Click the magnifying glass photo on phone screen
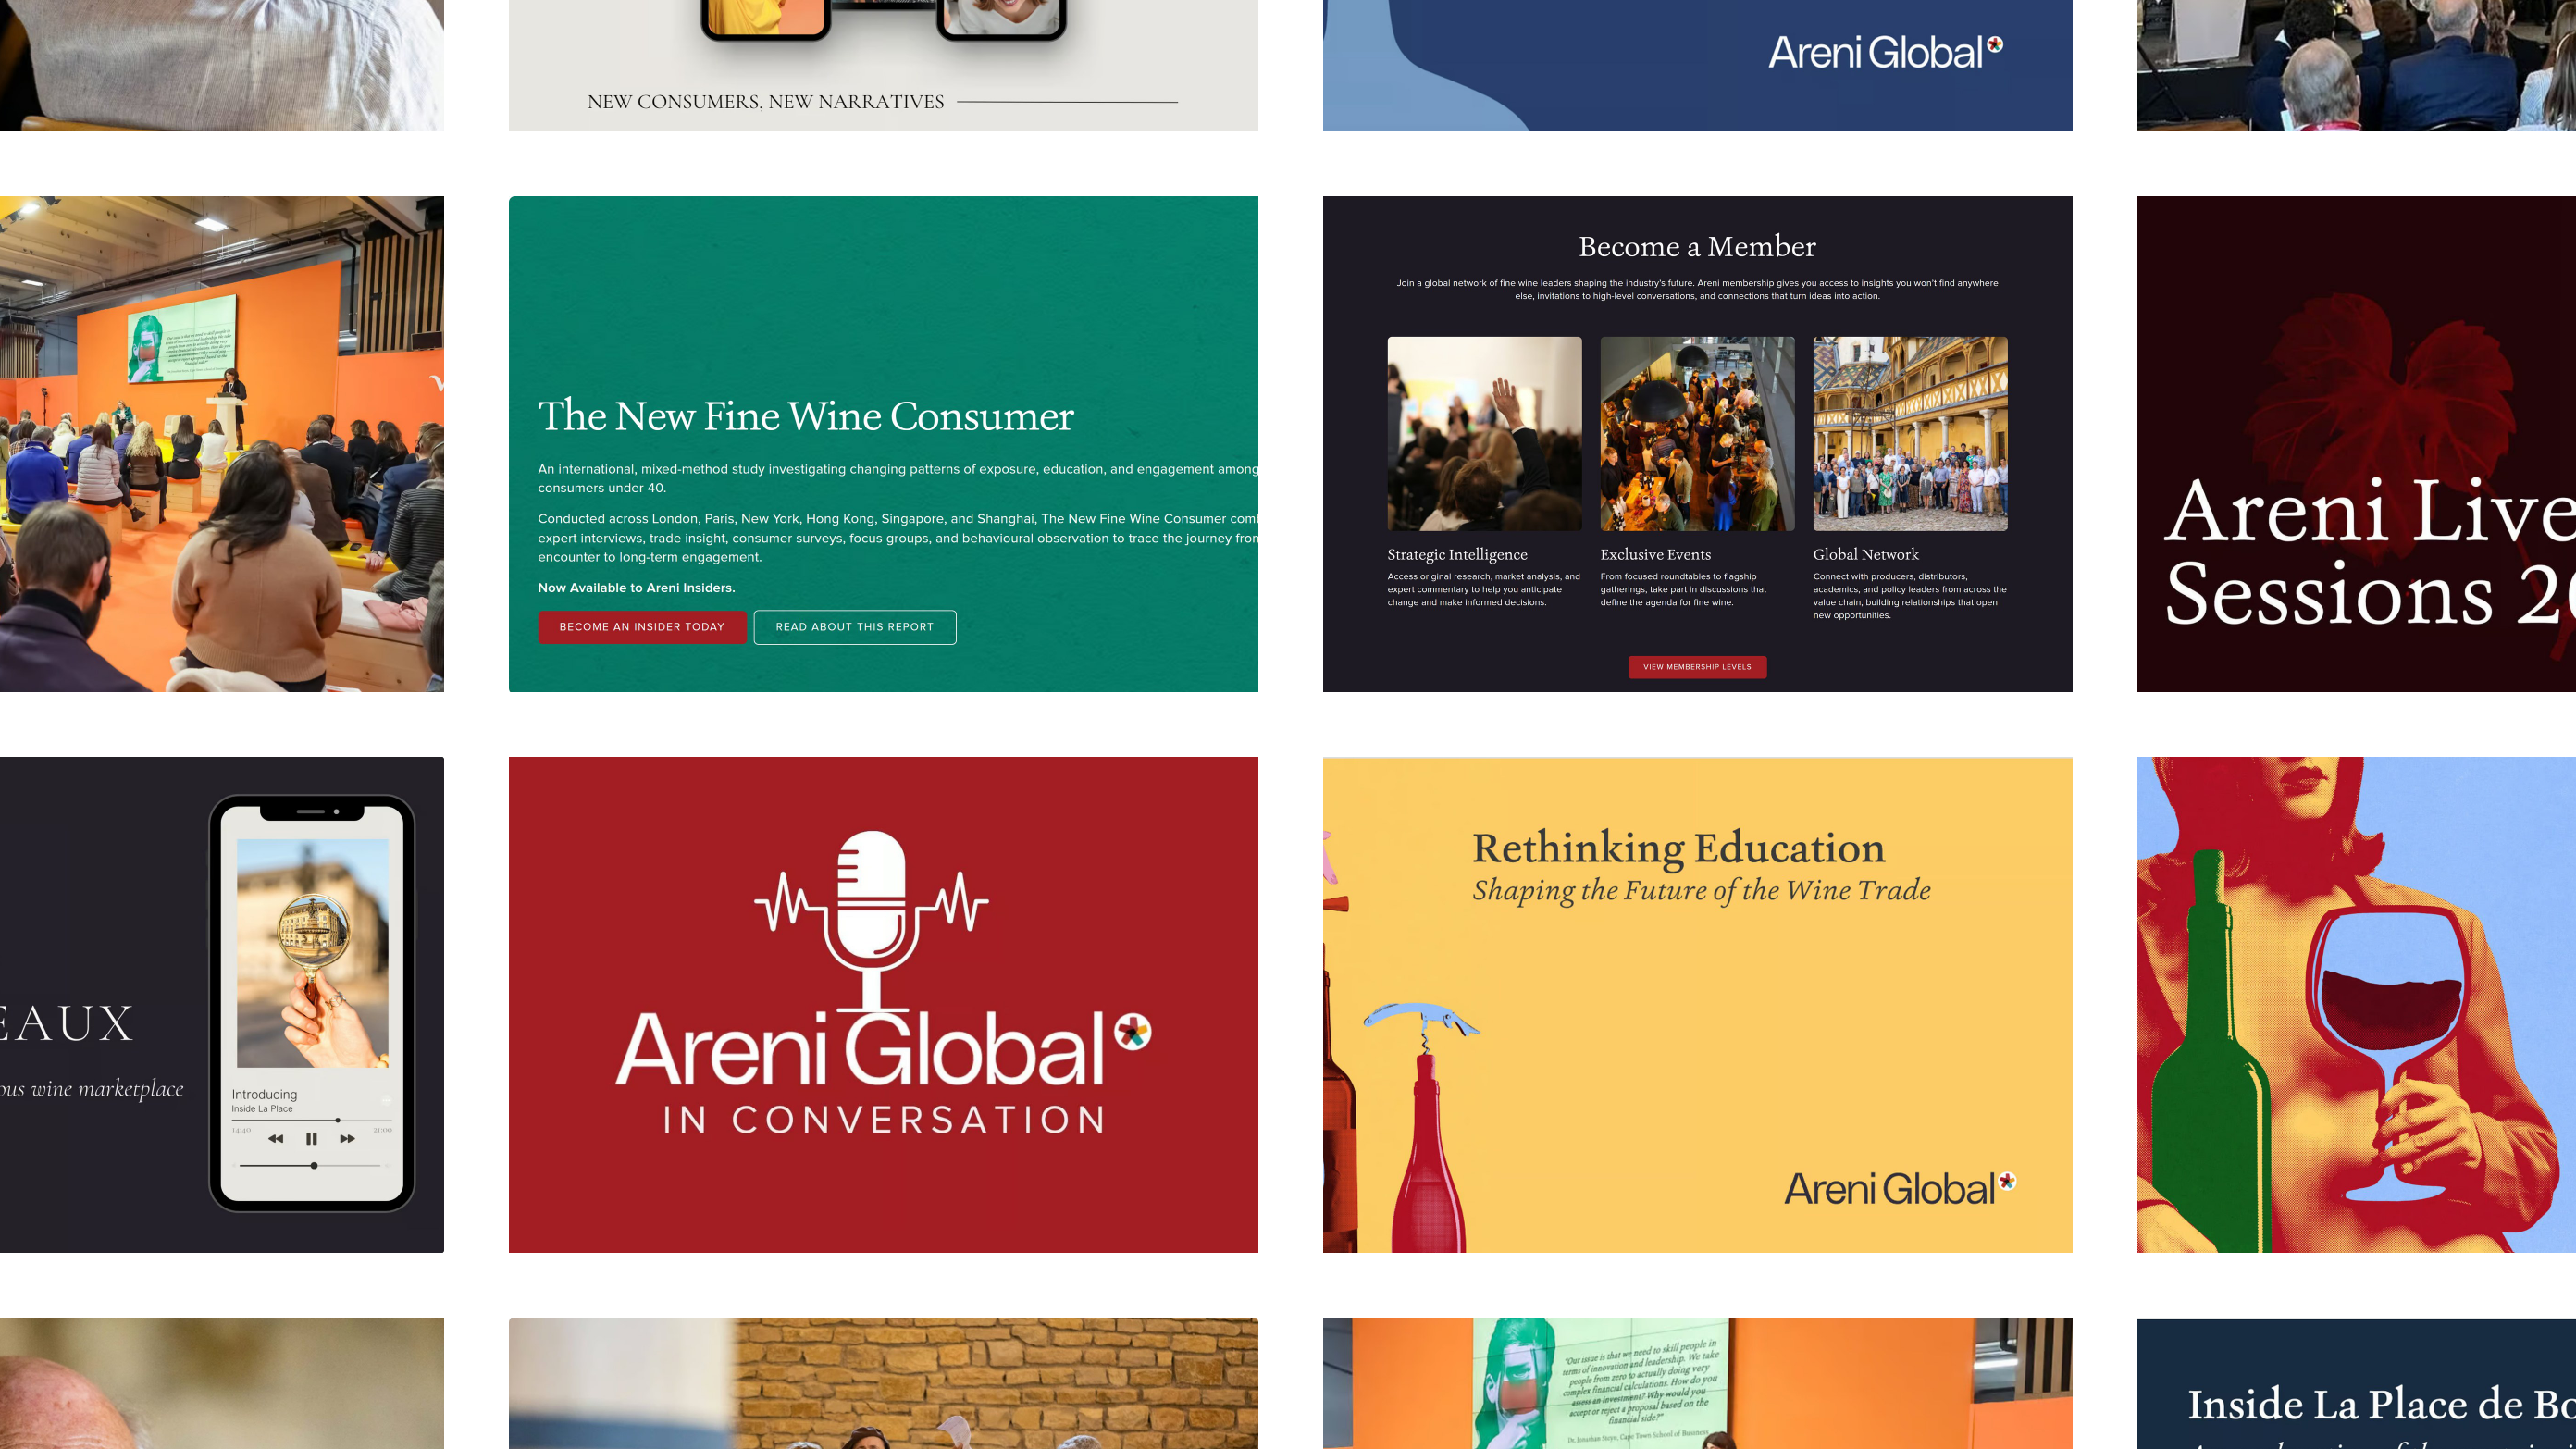Image resolution: width=2576 pixels, height=1449 pixels. pyautogui.click(x=312, y=953)
